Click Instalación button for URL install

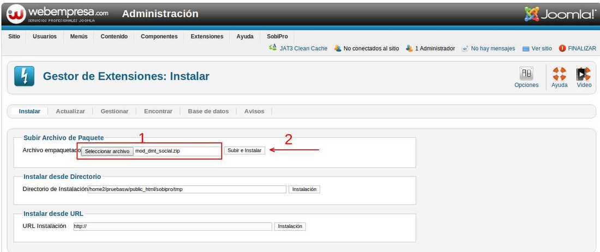click(290, 226)
